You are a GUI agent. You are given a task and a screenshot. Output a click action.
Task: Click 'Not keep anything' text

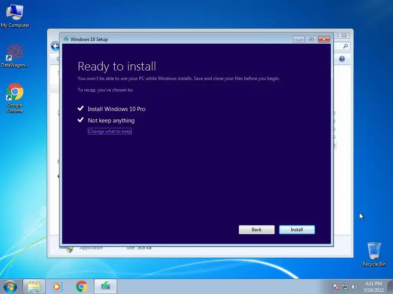[x=111, y=121]
